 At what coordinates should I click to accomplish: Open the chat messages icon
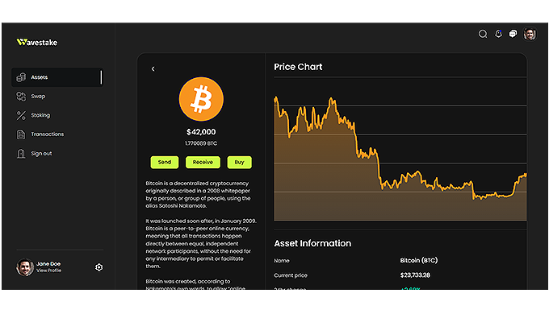[x=513, y=34]
